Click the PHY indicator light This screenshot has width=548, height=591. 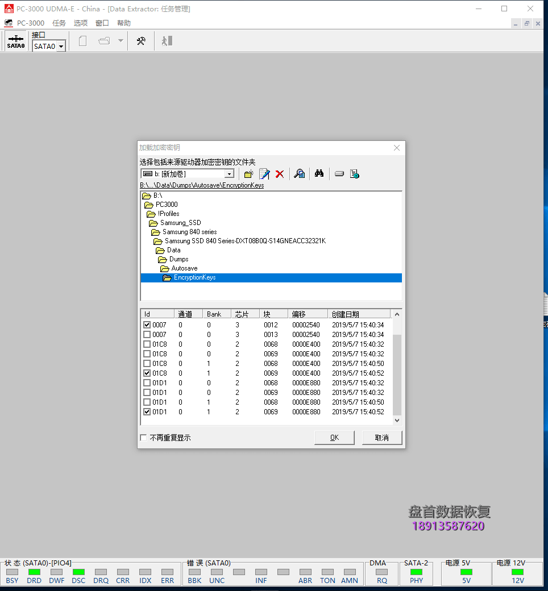point(416,572)
